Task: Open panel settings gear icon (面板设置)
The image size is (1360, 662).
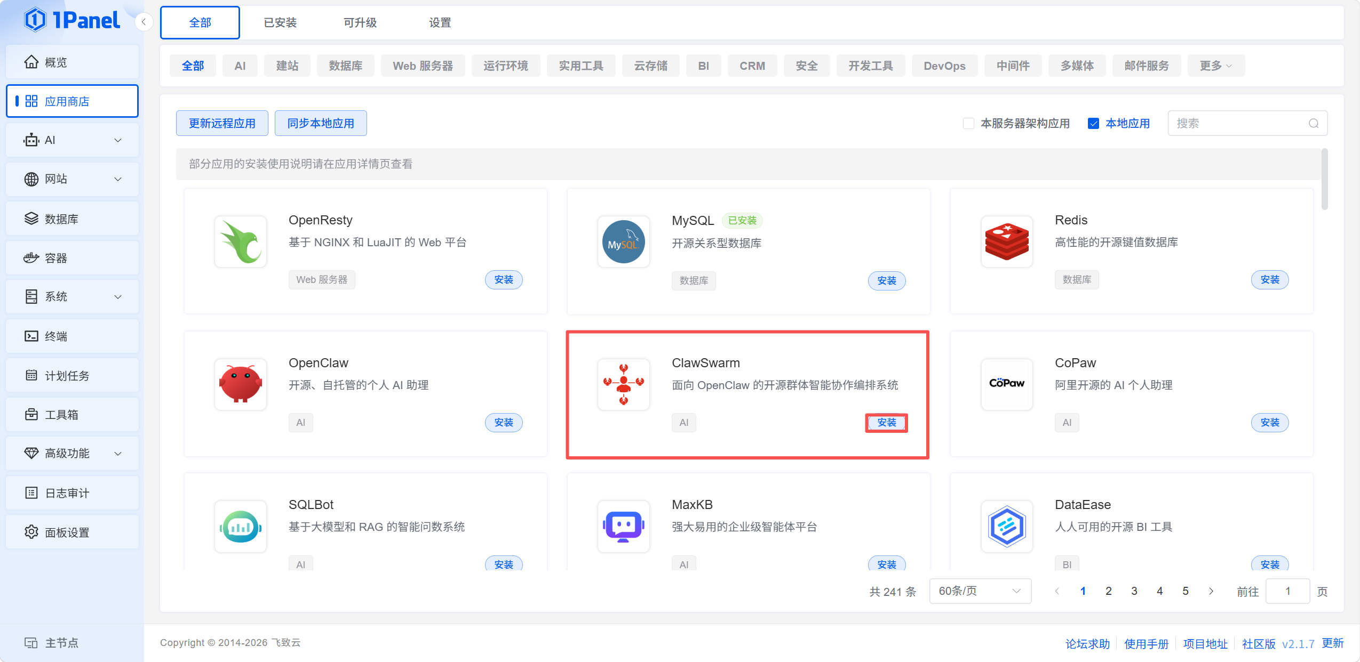Action: tap(31, 532)
